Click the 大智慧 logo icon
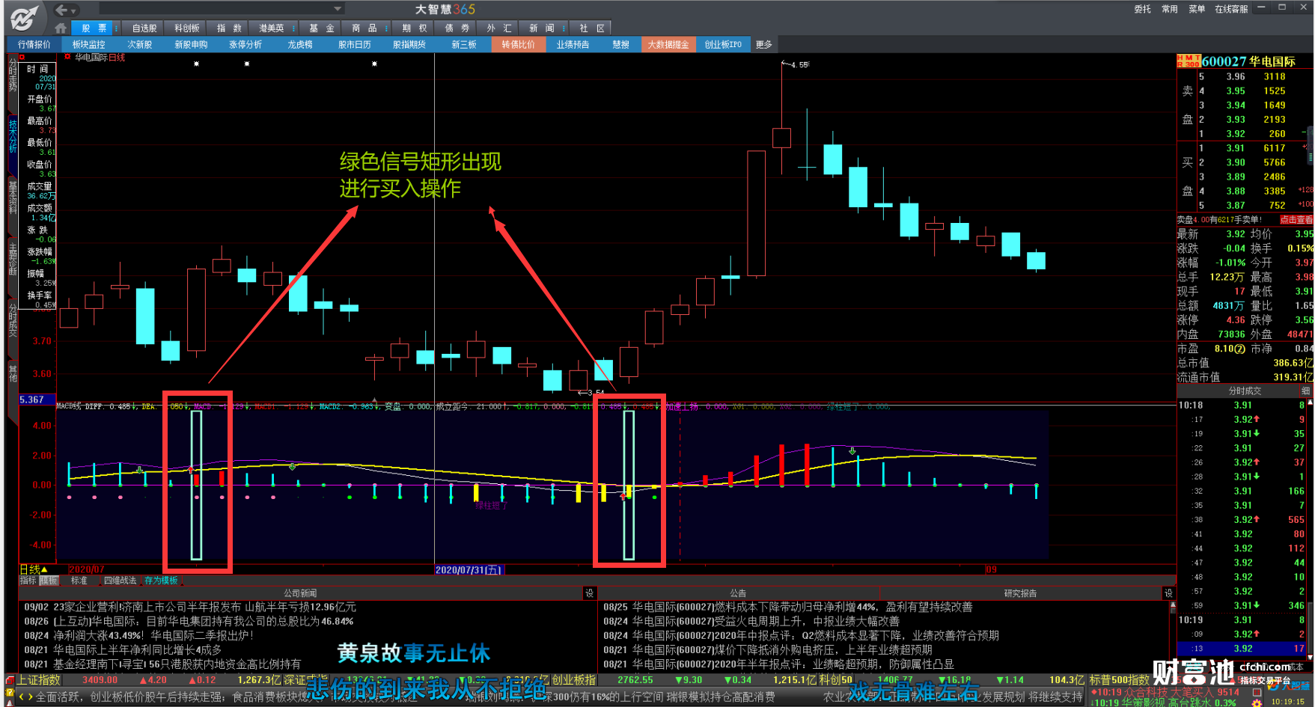Image resolution: width=1315 pixels, height=707 pixels. pyautogui.click(x=24, y=18)
